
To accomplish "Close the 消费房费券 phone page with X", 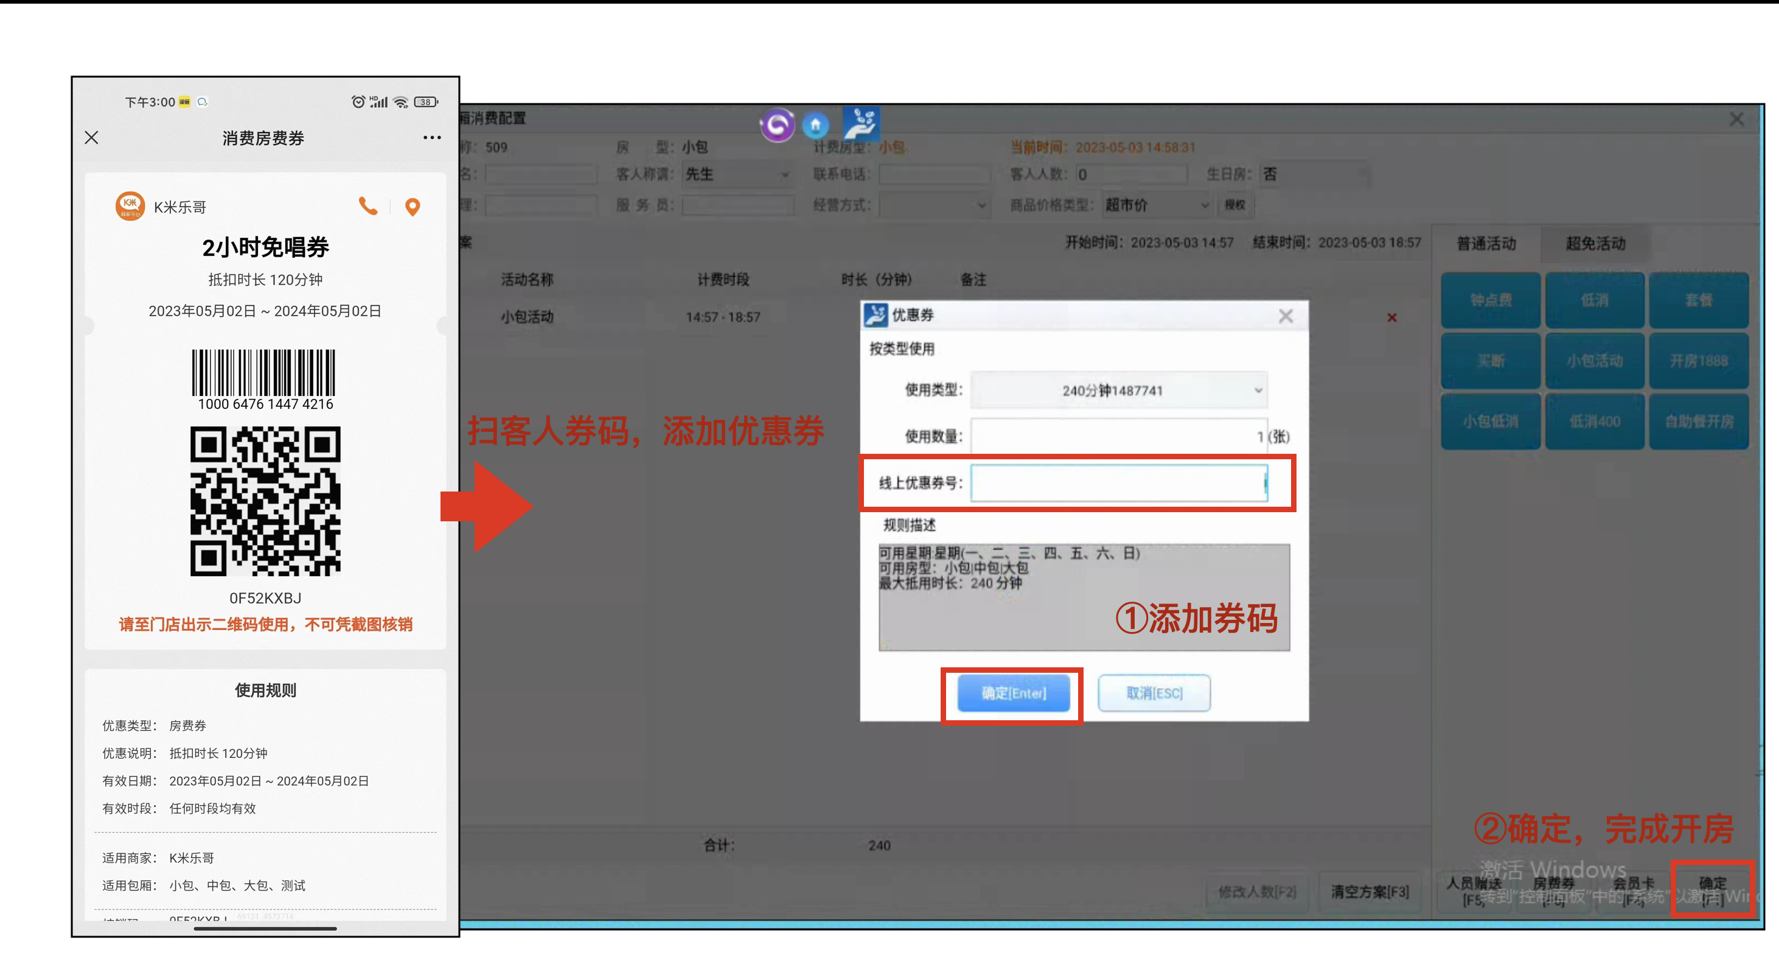I will [x=91, y=137].
